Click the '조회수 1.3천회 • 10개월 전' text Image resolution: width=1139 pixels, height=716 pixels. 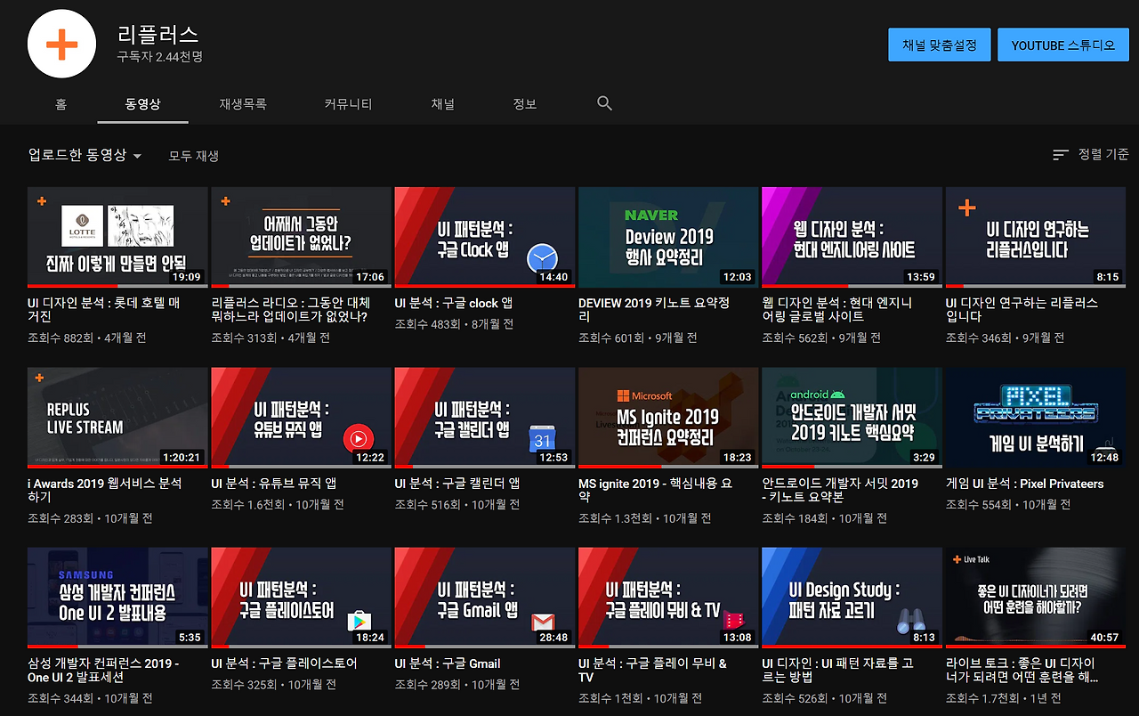click(x=644, y=519)
